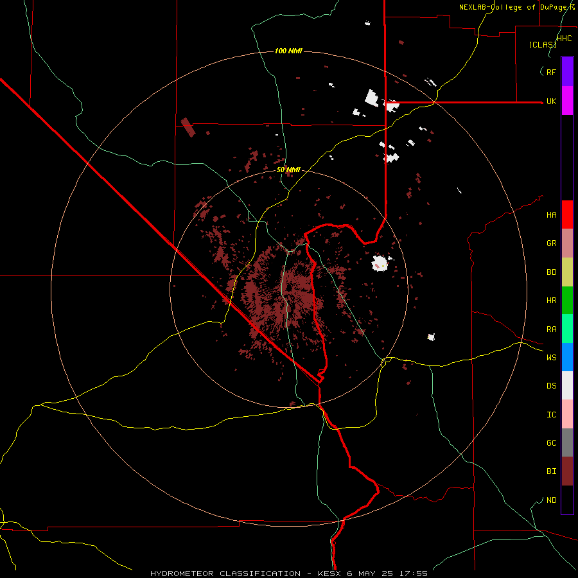Click the BI dark red legend swatch
Image resolution: width=578 pixels, height=578 pixels.
567,471
